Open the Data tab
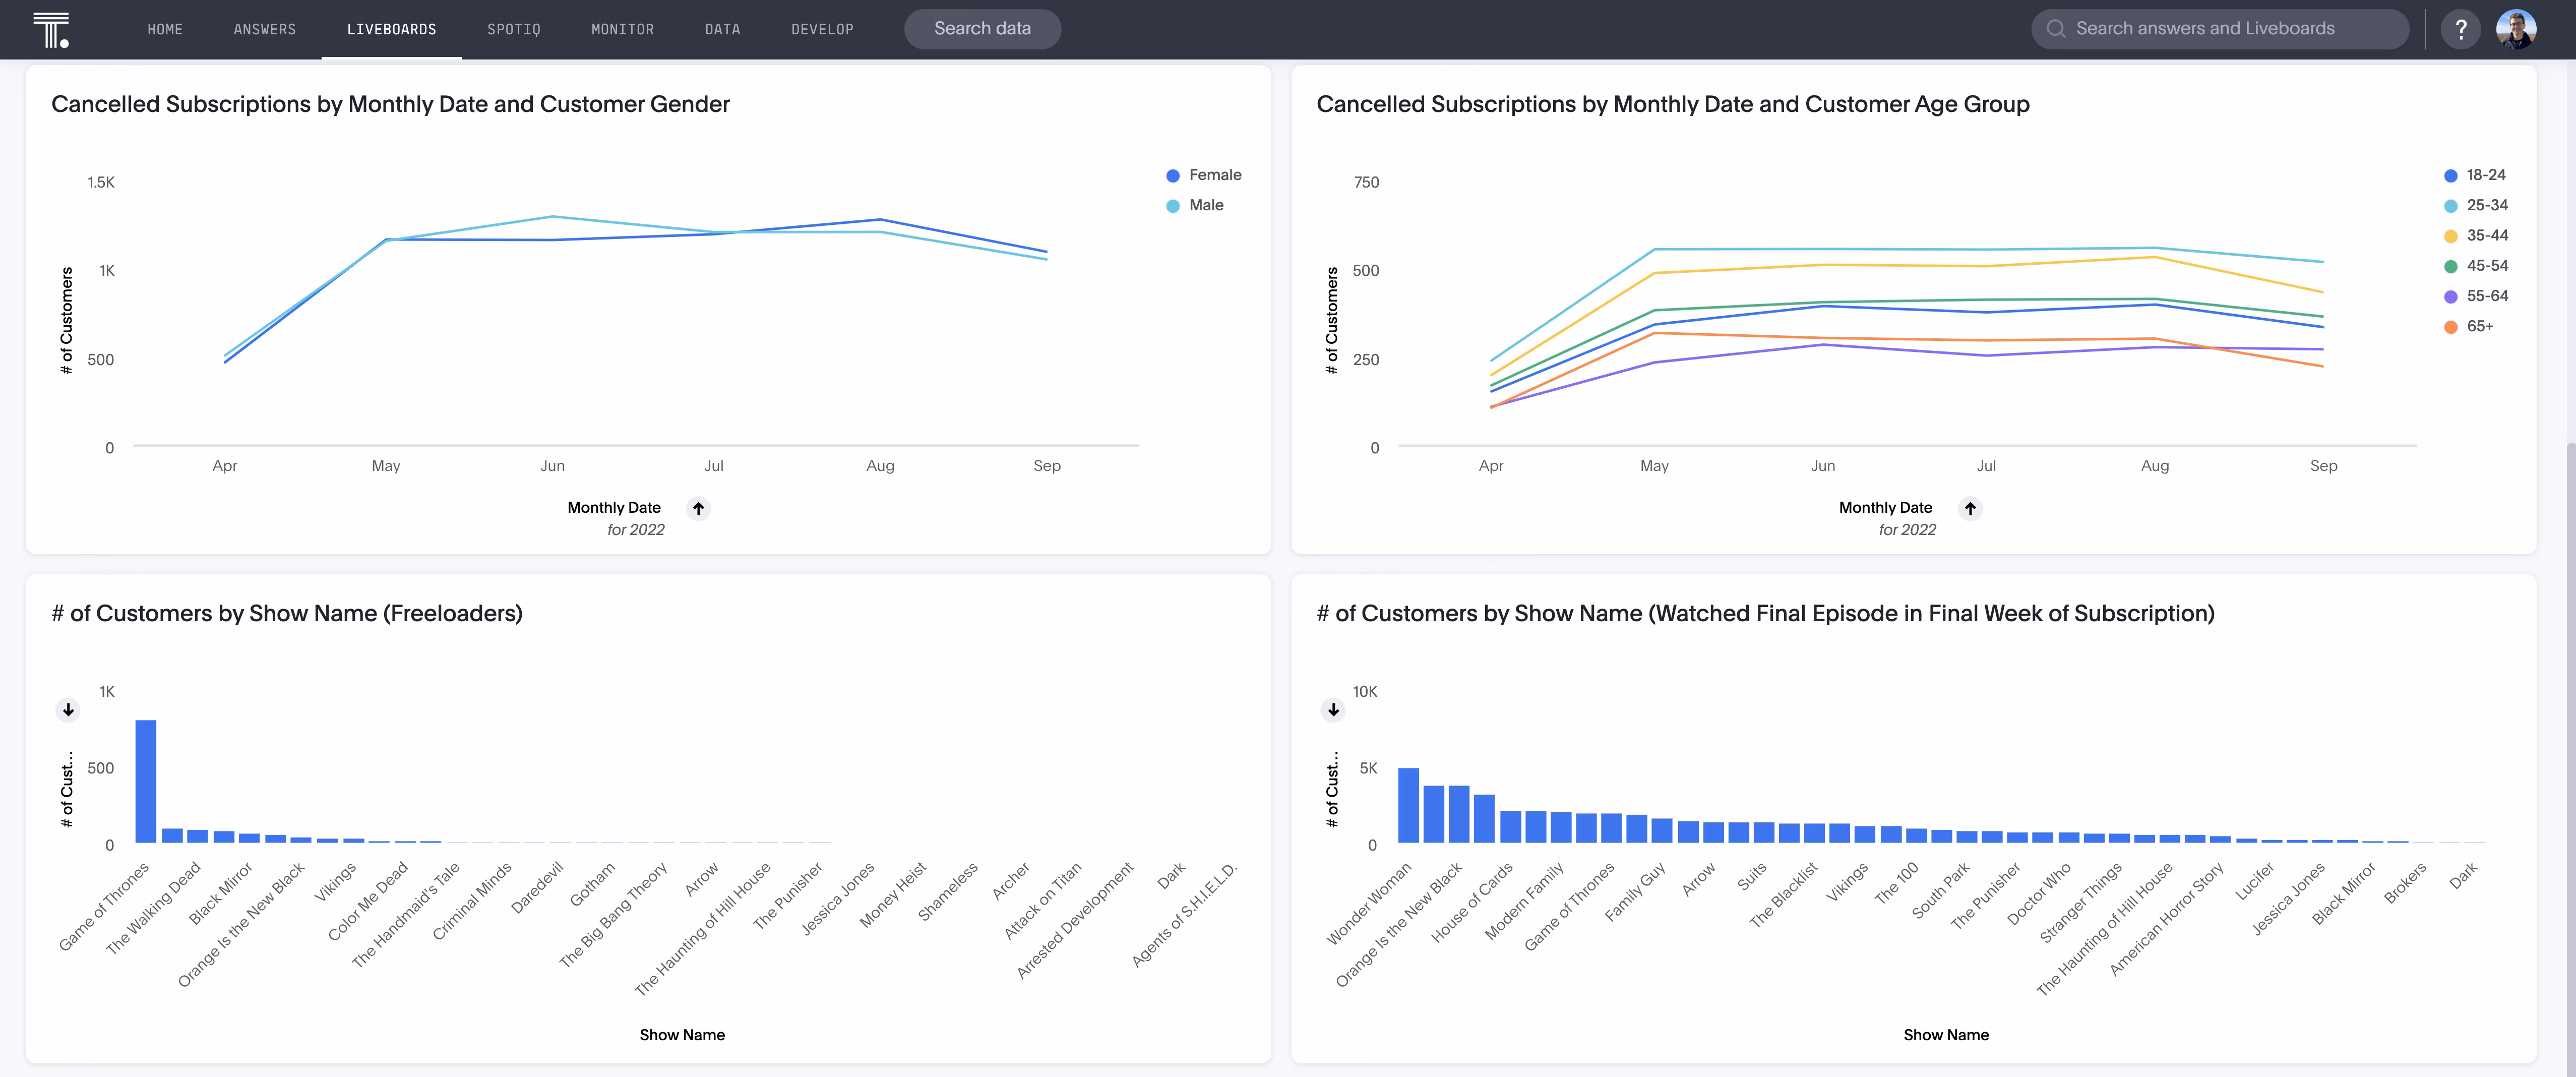This screenshot has width=2576, height=1077. tap(722, 29)
